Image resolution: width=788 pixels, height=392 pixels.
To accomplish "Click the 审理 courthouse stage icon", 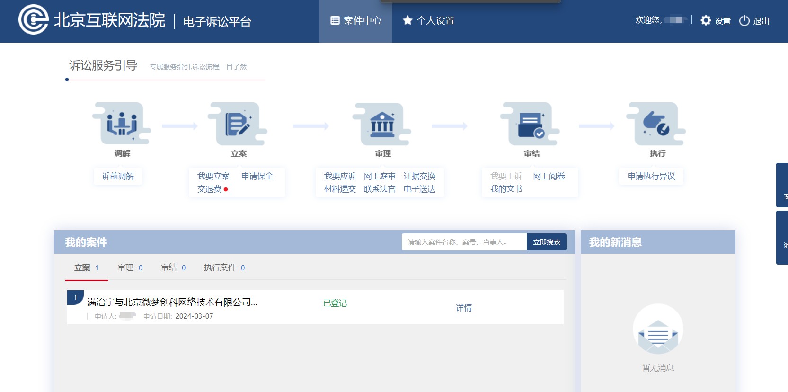I will coord(382,124).
